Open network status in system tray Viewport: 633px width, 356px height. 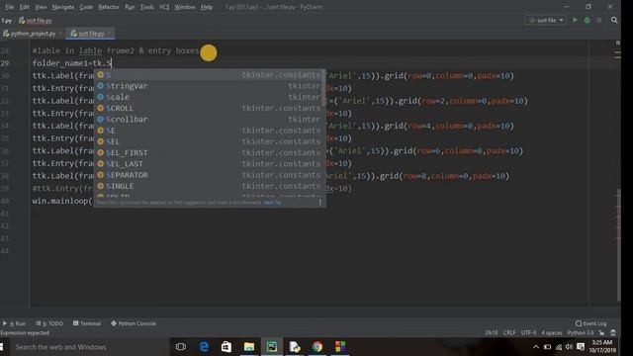click(559, 347)
